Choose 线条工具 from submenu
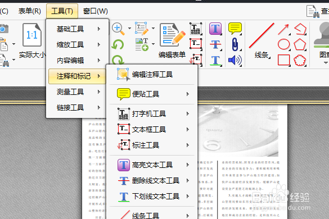The height and width of the screenshot is (219, 329). [152, 215]
